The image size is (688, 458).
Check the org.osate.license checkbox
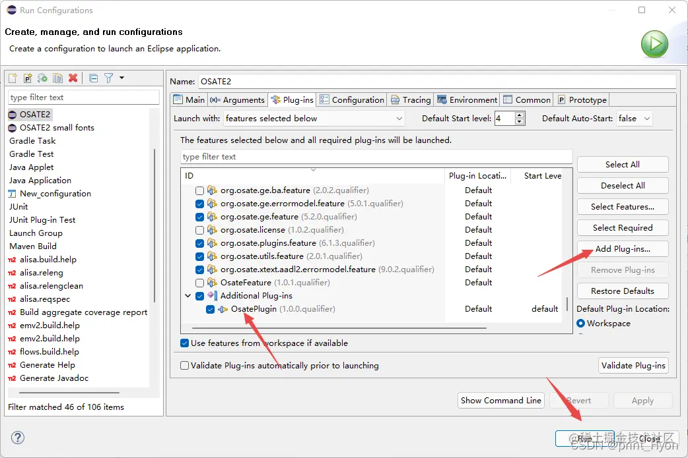click(x=199, y=230)
